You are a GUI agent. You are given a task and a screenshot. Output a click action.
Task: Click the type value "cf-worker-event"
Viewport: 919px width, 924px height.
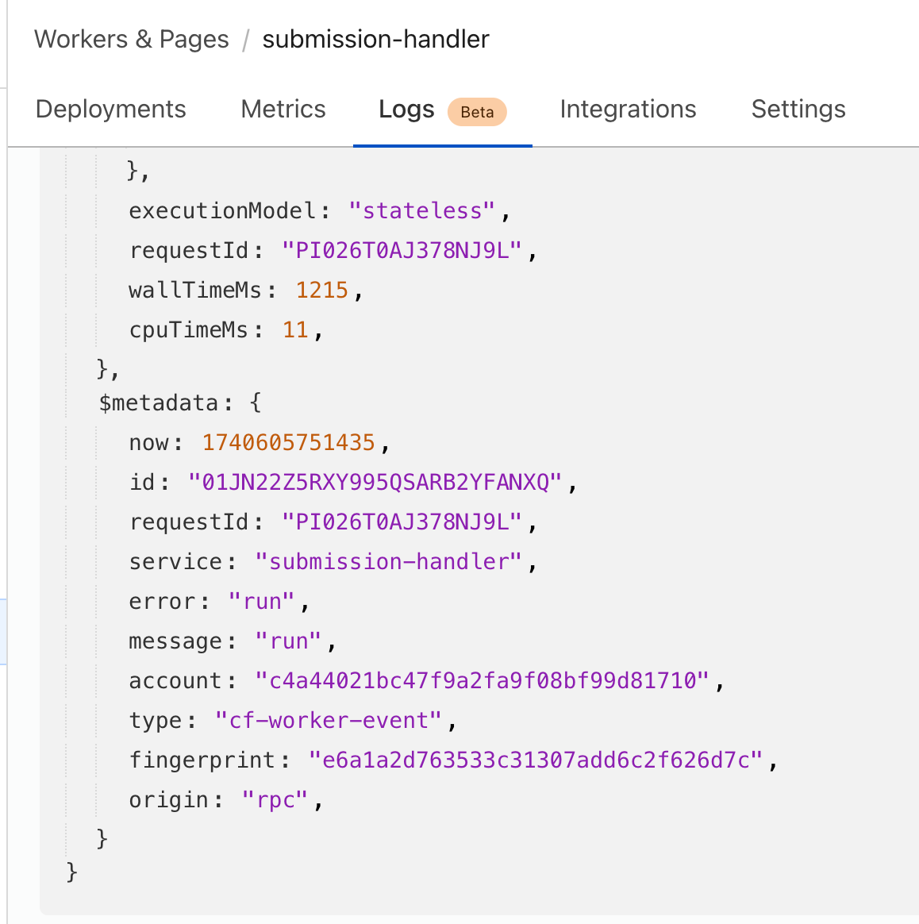(x=328, y=721)
